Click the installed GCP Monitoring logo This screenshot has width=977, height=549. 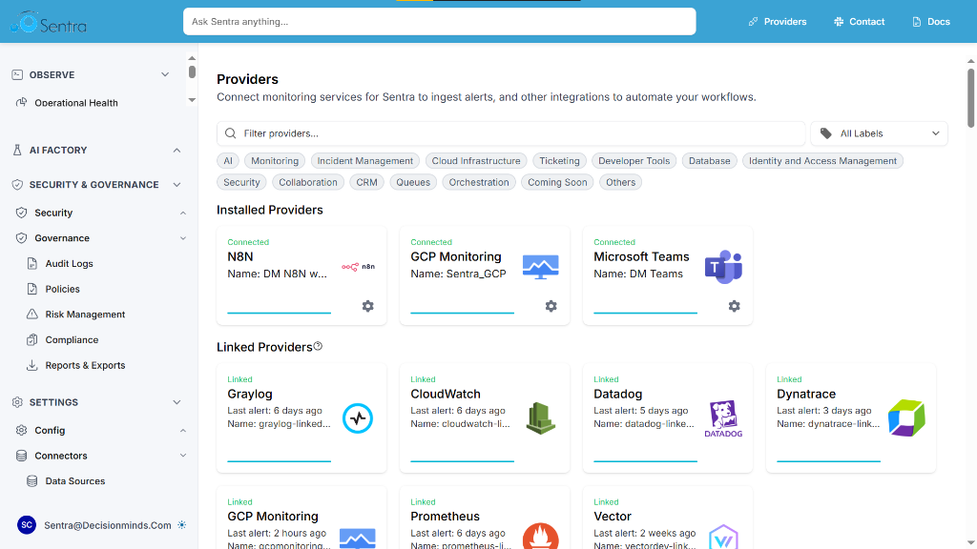coord(540,267)
